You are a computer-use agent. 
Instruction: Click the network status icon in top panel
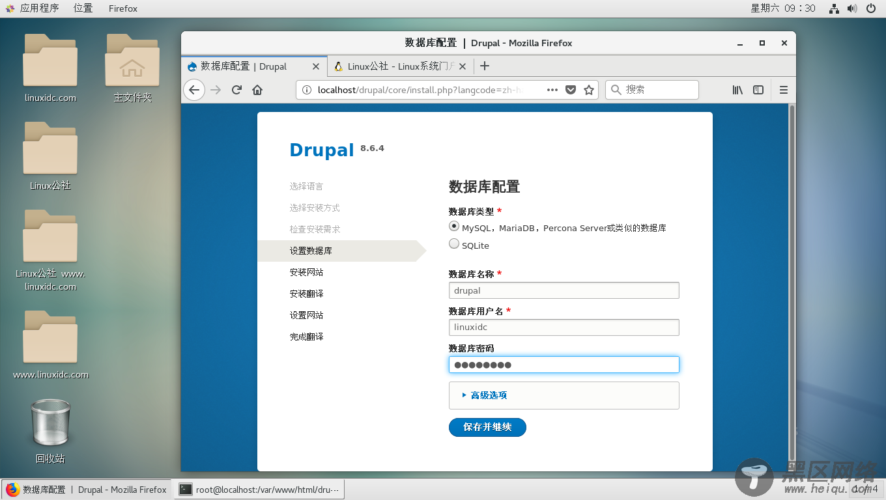tap(834, 8)
